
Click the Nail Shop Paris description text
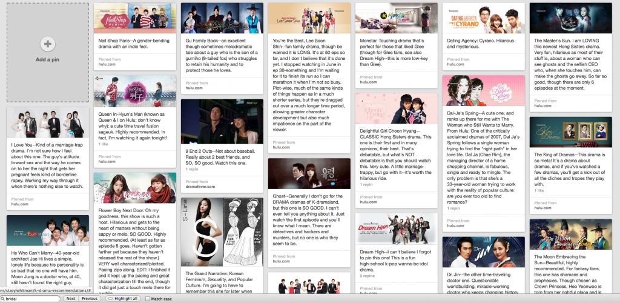(134, 44)
